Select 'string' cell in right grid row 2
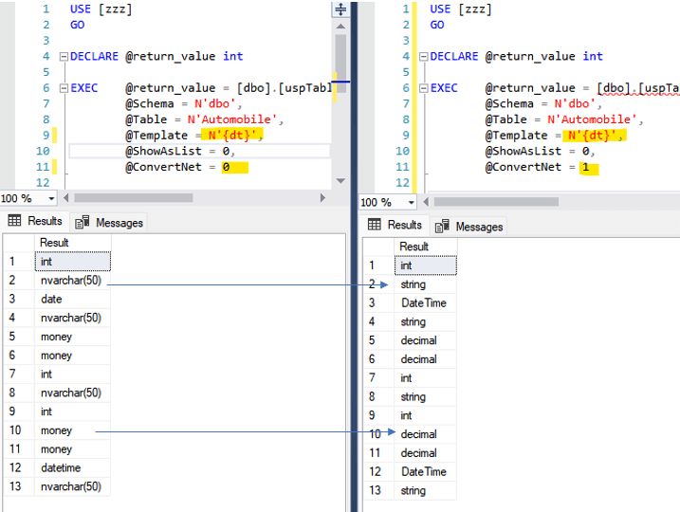 click(x=426, y=284)
